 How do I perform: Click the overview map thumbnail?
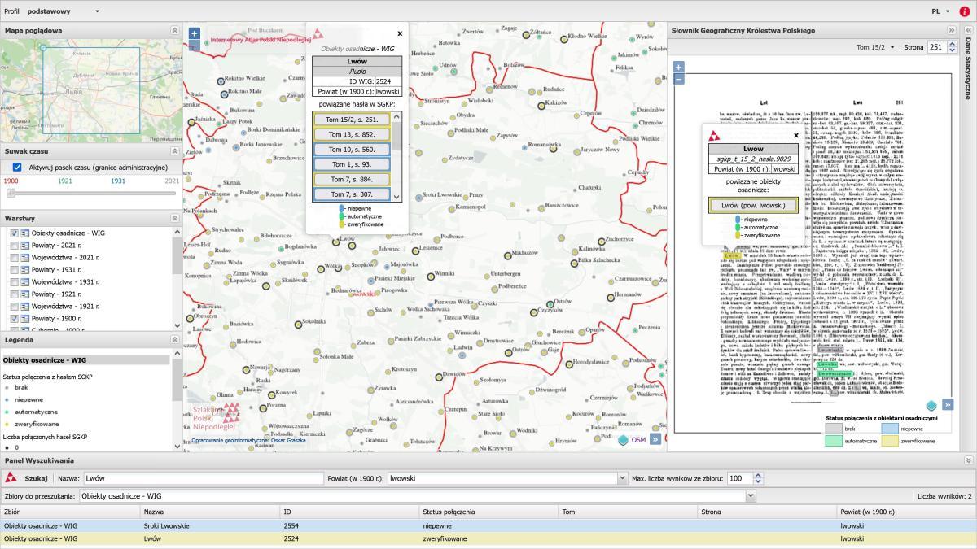tap(91, 90)
